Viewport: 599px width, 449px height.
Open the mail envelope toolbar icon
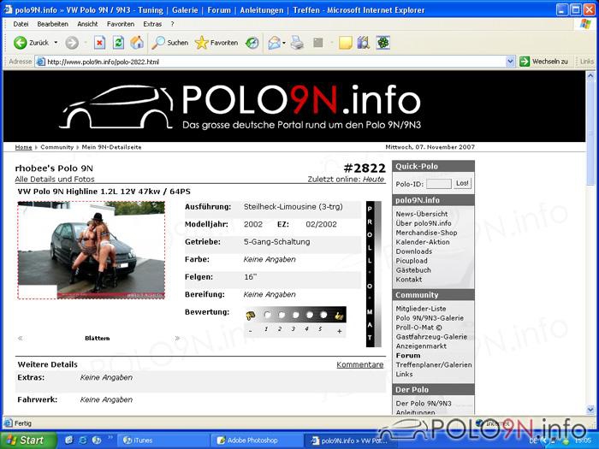(x=273, y=42)
